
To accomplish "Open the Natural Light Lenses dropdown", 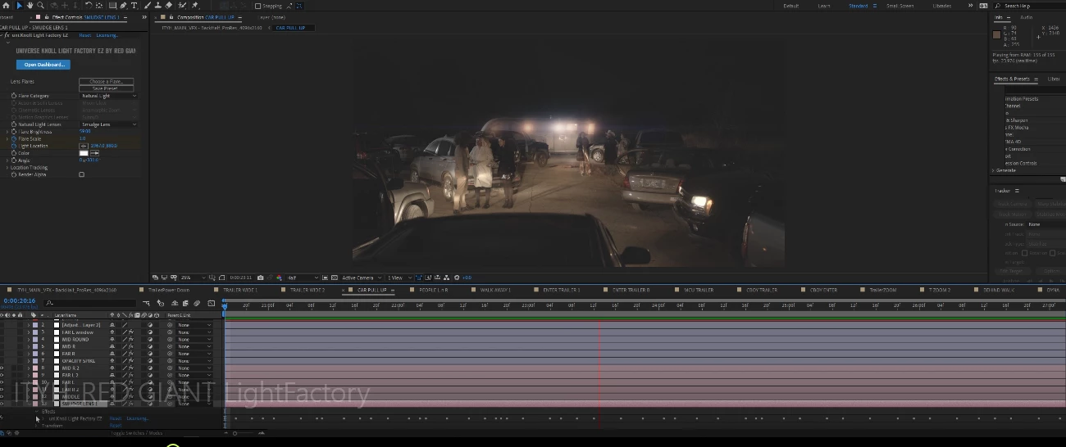I will click(108, 124).
